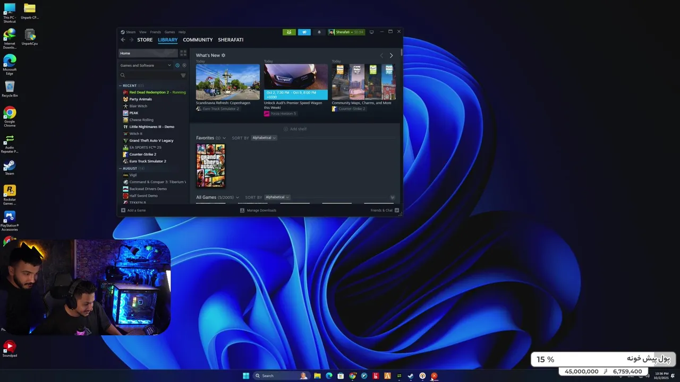The image size is (680, 382).
Task: Open PlayStation Accessories desktop icon
Action: pos(10,221)
